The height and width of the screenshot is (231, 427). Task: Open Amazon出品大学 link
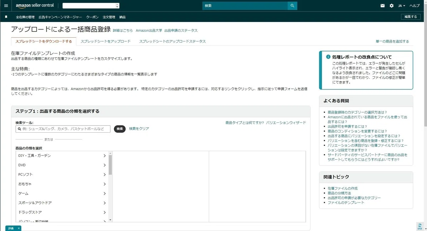(x=149, y=31)
